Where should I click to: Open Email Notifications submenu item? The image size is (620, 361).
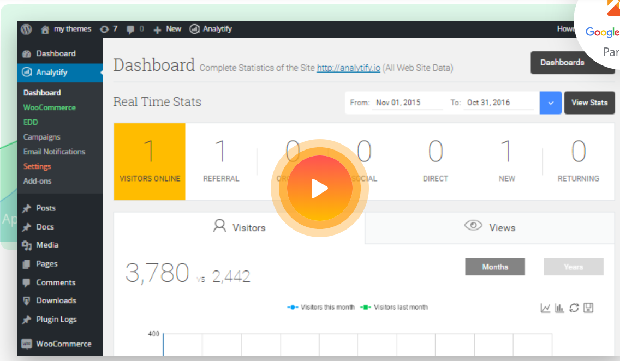click(54, 152)
